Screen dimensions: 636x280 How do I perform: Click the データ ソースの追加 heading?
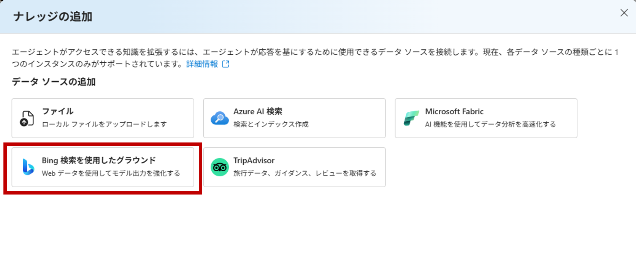pyautogui.click(x=54, y=82)
